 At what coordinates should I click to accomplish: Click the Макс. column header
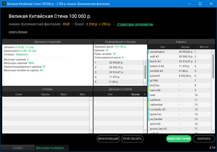point(64,94)
